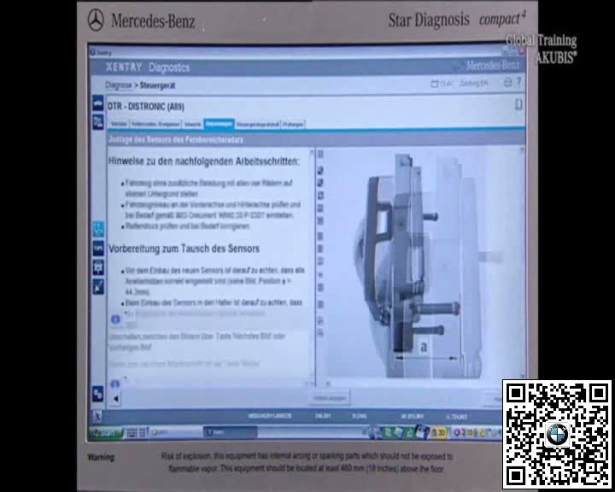This screenshot has height=492, width=615.
Task: Open help with the question mark icon
Action: click(519, 82)
